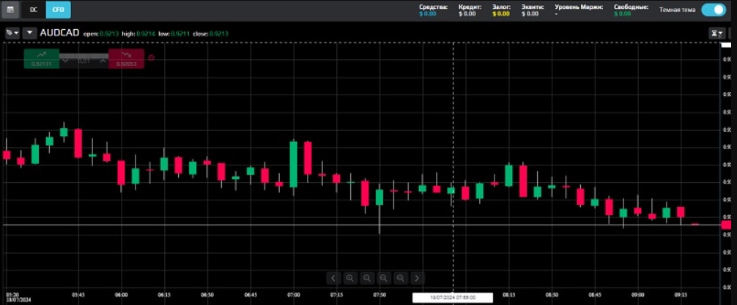
Task: Decrease lot size with the down chevron
Action: coord(65,61)
